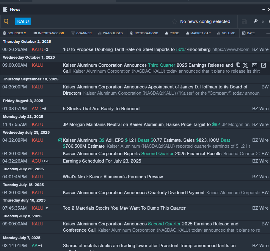Open news settings with the wrench icon
Image resolution: width=270 pixels, height=251 pixels.
[x=255, y=21]
